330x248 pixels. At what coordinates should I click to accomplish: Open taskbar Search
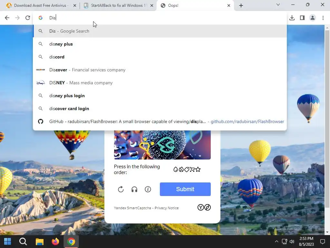pyautogui.click(x=23, y=242)
